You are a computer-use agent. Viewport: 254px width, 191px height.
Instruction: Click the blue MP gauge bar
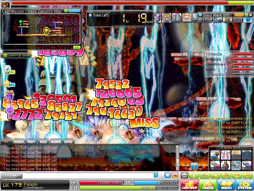tap(156, 183)
